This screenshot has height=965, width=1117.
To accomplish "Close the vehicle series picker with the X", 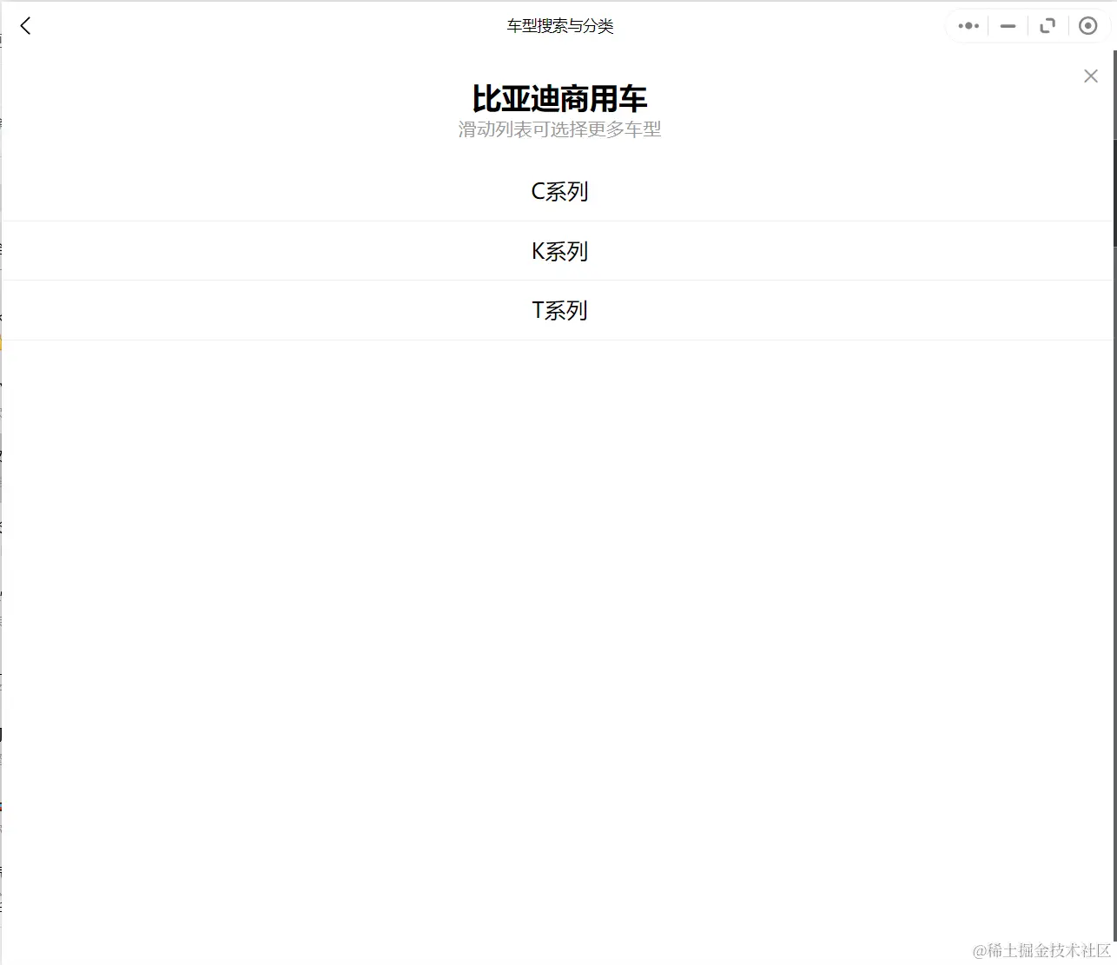I will [1090, 76].
